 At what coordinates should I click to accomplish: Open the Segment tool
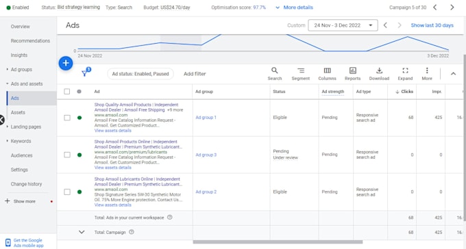click(300, 74)
